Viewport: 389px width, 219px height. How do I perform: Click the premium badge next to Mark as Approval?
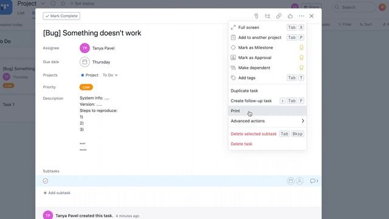(x=301, y=58)
